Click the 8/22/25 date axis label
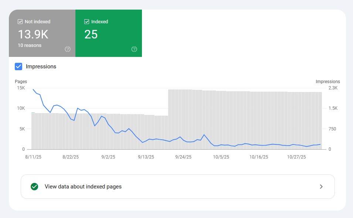353x218 pixels. tap(71, 157)
